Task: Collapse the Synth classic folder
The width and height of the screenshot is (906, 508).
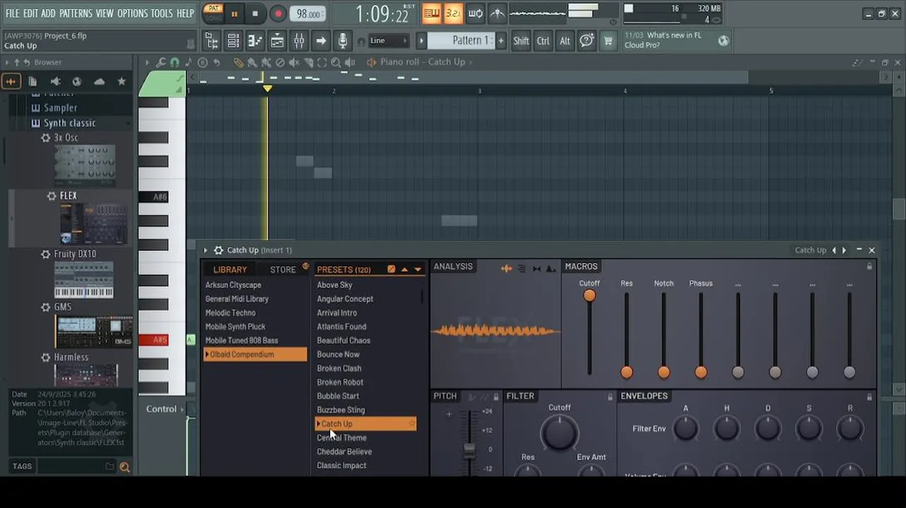Action: tap(69, 123)
